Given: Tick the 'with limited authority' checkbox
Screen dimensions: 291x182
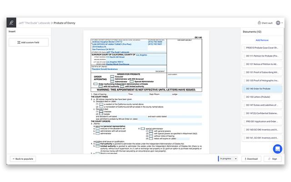Looking at the screenshot, I should [x=124, y=86].
